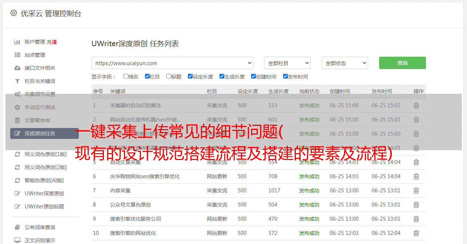Click the 优采云 管理控制台 header title
The height and width of the screenshot is (244, 467).
[x=51, y=13]
